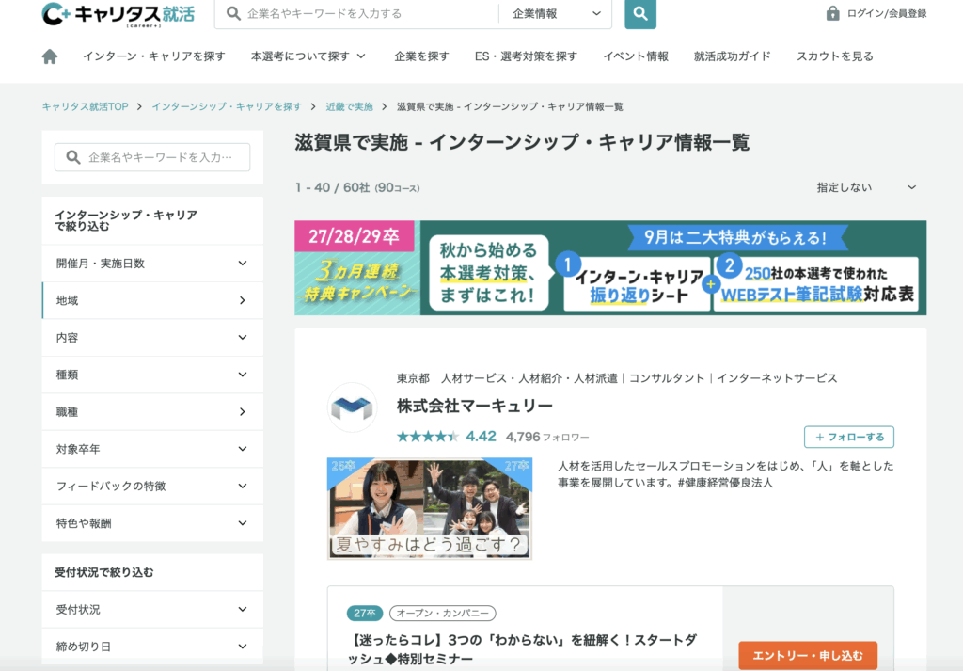Click the star rating for Mercury
Image resolution: width=963 pixels, height=671 pixels.
(427, 437)
